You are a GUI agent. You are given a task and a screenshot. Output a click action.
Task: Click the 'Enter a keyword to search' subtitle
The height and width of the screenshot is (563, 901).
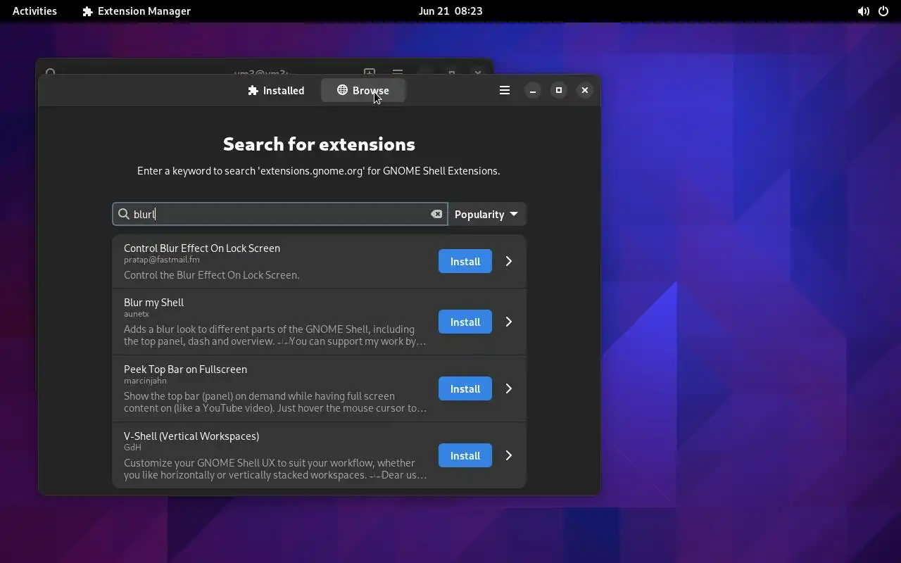tap(319, 170)
